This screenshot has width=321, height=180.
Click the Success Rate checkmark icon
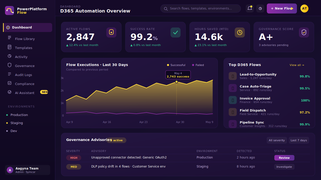click(x=176, y=32)
